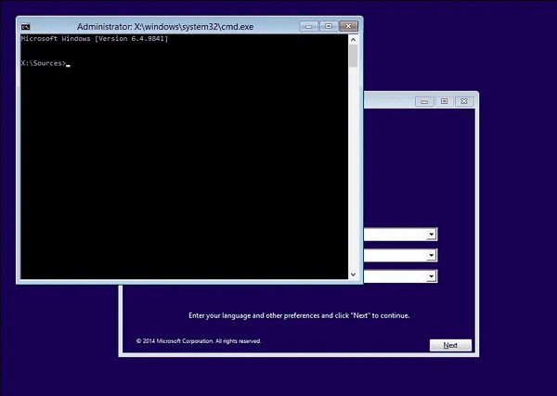Viewport: 557px width, 396px height.
Task: Minimize the Windows Setup window
Action: pos(427,101)
